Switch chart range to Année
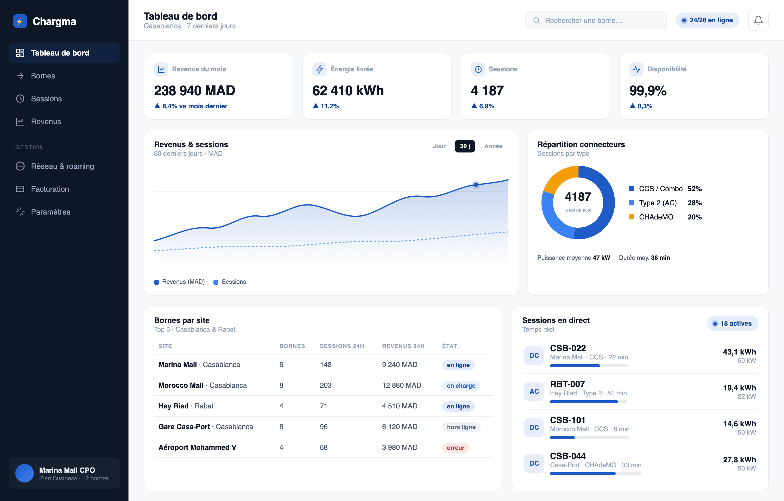Viewport: 784px width, 501px height. click(x=493, y=146)
